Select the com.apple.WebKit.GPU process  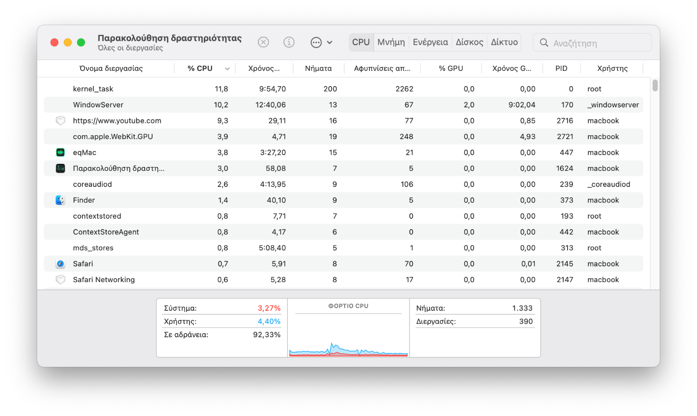(113, 136)
